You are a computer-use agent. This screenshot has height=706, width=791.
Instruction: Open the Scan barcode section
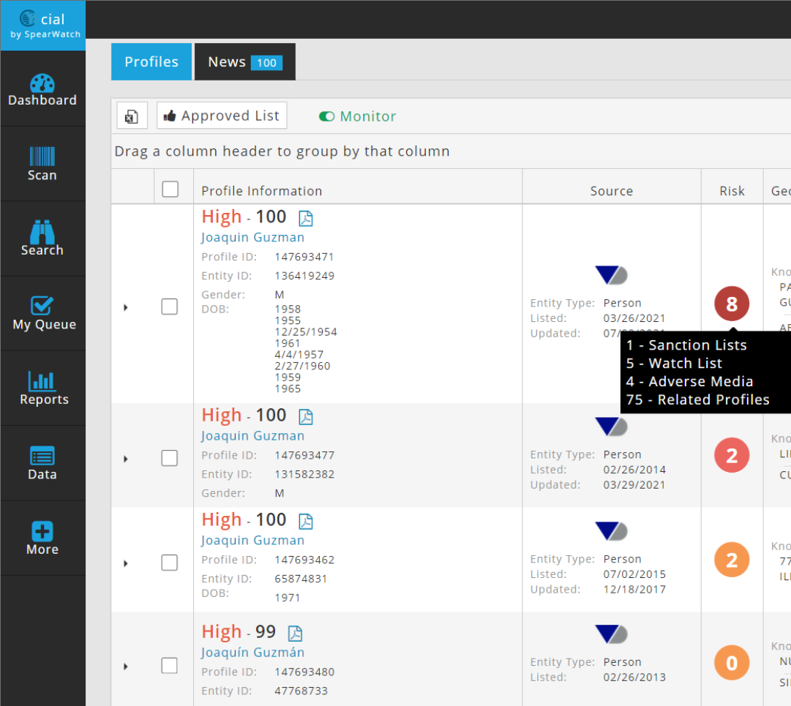click(42, 164)
